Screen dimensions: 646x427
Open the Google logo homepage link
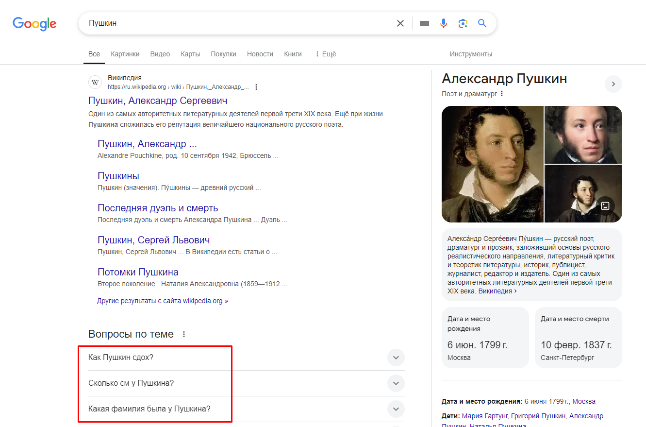(34, 23)
